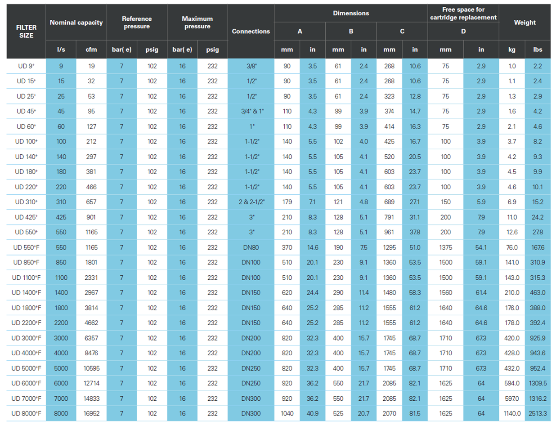The image size is (556, 425).
Task: Click the cfm sub-header cell
Action: pos(91,50)
